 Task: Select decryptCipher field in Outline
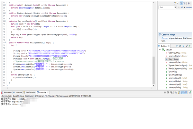click(x=177, y=62)
